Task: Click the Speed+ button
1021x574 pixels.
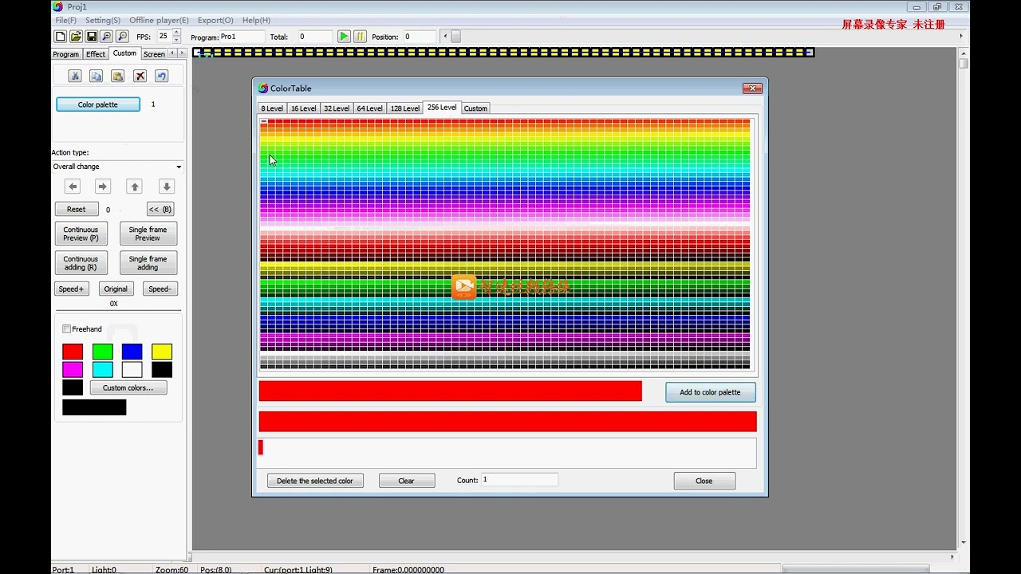Action: (x=71, y=289)
